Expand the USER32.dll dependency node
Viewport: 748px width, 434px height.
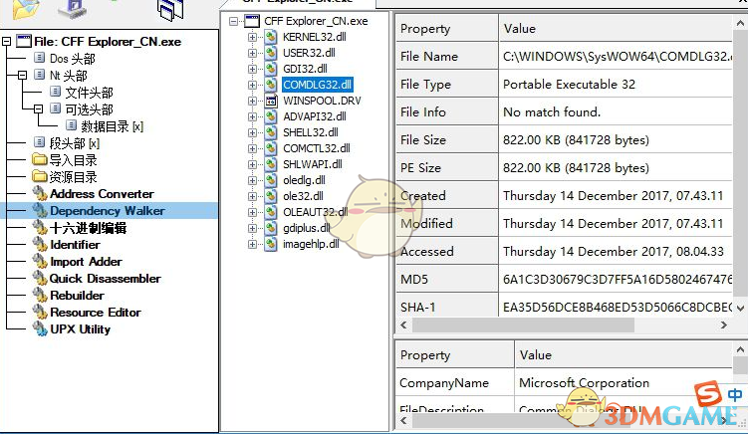pyautogui.click(x=252, y=53)
